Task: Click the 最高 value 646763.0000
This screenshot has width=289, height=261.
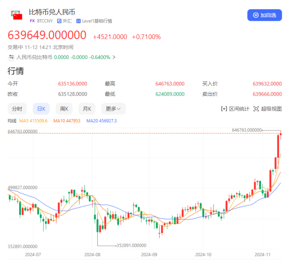Action: pyautogui.click(x=170, y=84)
